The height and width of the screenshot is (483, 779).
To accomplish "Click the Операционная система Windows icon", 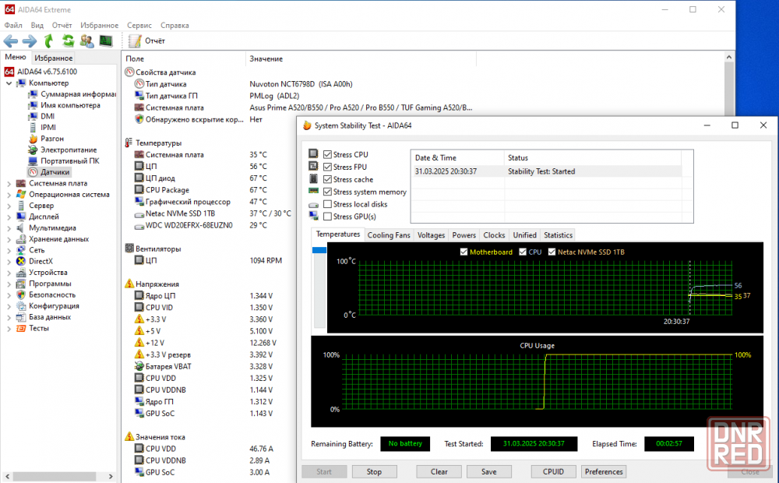I will 21,194.
